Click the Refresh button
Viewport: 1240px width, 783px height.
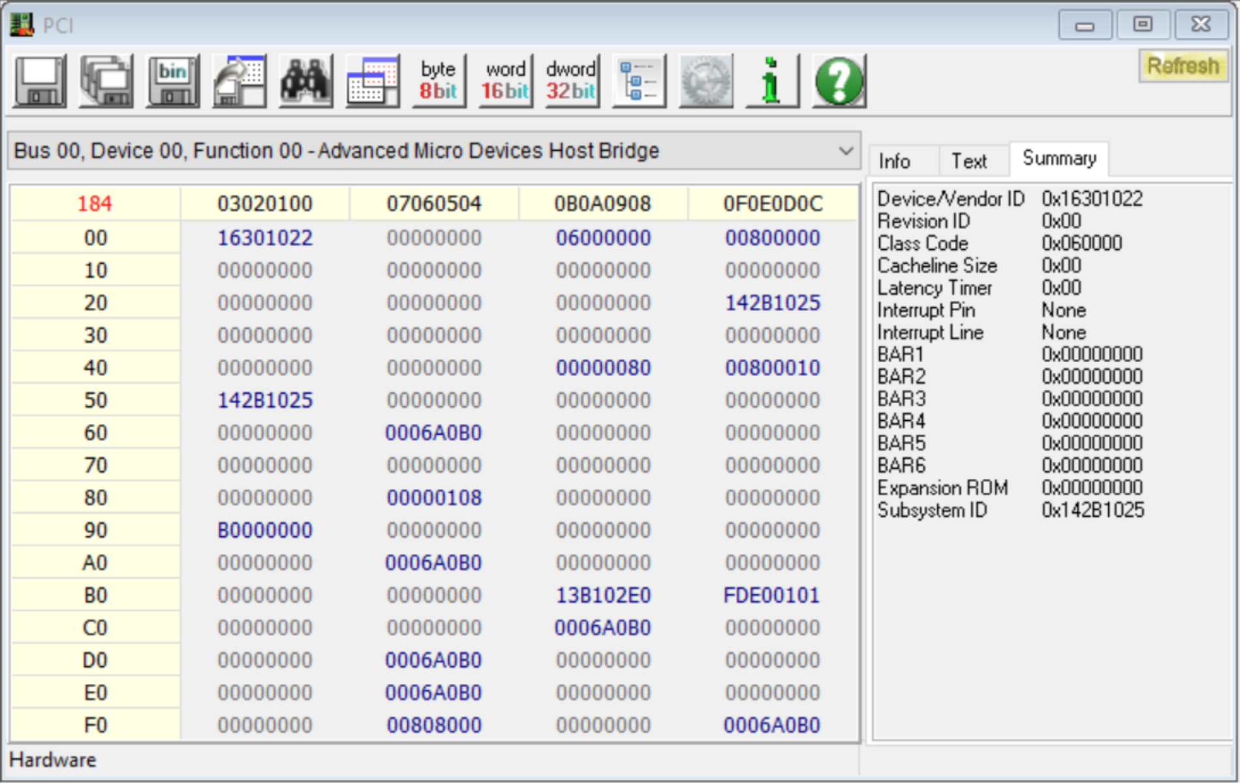point(1184,65)
